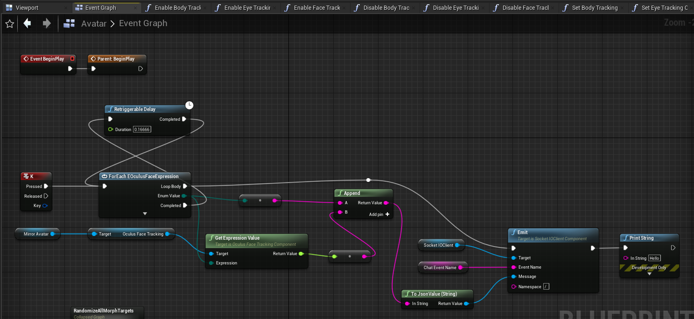This screenshot has height=319, width=694.
Task: Click the Print String output exec pin
Action: tap(673, 248)
